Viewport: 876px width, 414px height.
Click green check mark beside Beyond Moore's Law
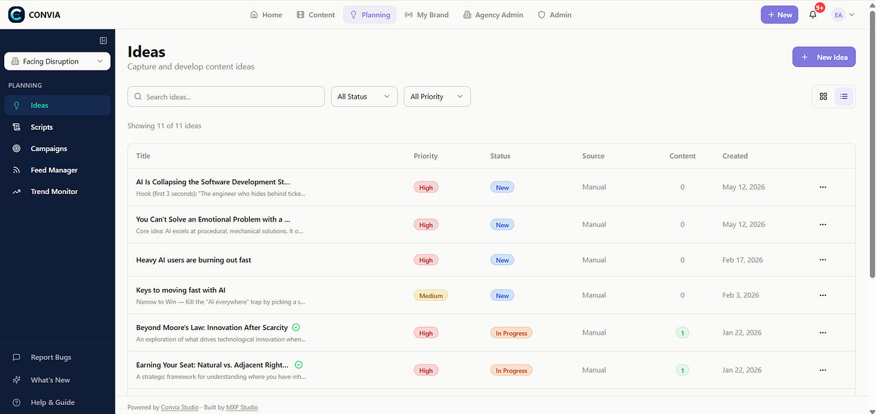[295, 328]
